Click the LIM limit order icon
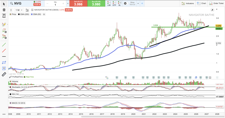225x118 pixels. tap(109, 3)
